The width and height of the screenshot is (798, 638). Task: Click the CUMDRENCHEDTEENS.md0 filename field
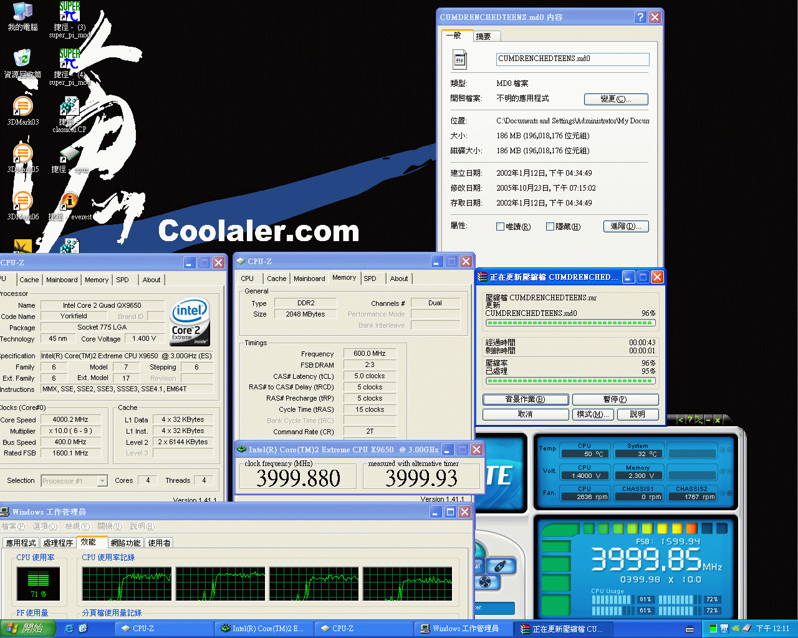pyautogui.click(x=572, y=59)
